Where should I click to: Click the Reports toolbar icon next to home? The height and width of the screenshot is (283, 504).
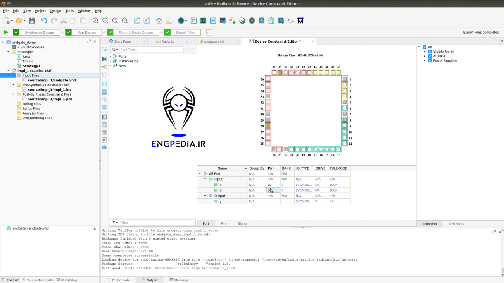point(169,21)
